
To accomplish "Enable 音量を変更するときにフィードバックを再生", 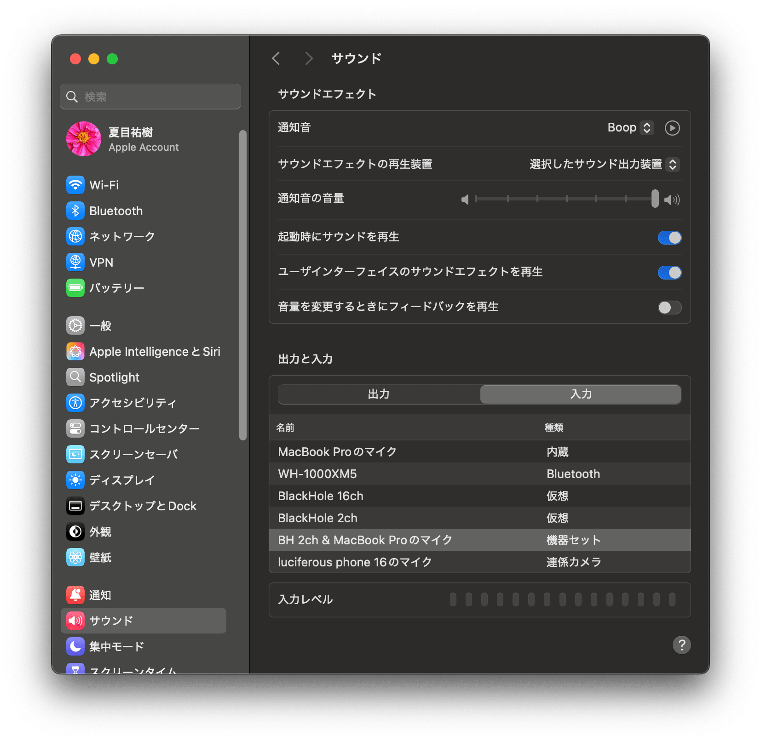I will coord(669,307).
